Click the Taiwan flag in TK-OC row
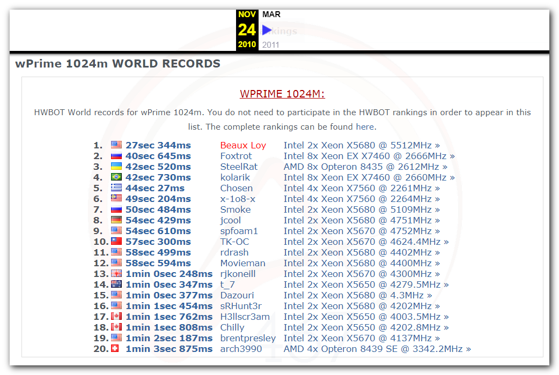Image resolution: width=559 pixels, height=375 pixels. 116,241
